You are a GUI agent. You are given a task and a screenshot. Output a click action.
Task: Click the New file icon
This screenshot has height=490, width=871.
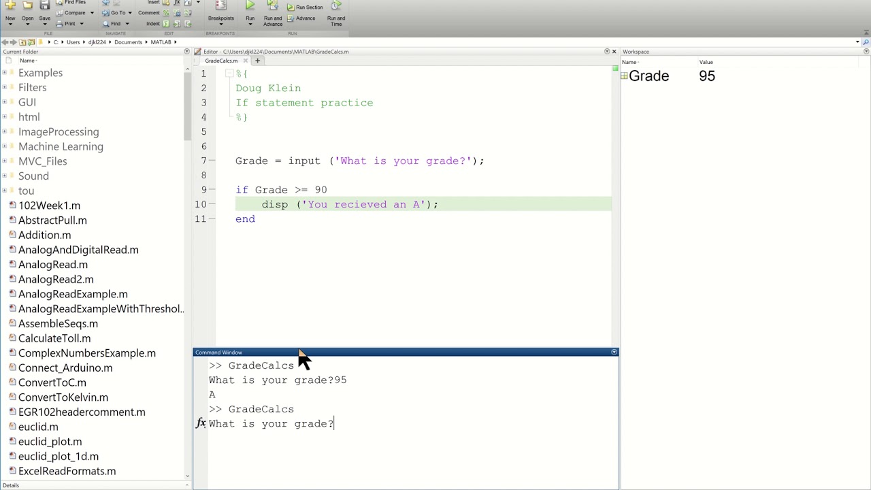10,5
